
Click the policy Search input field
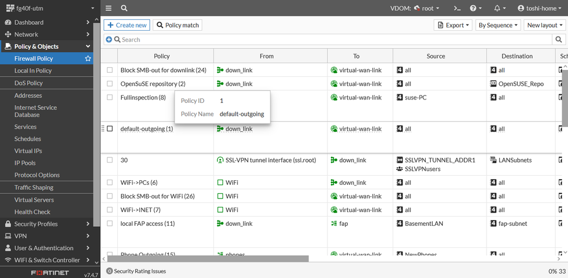(330, 40)
